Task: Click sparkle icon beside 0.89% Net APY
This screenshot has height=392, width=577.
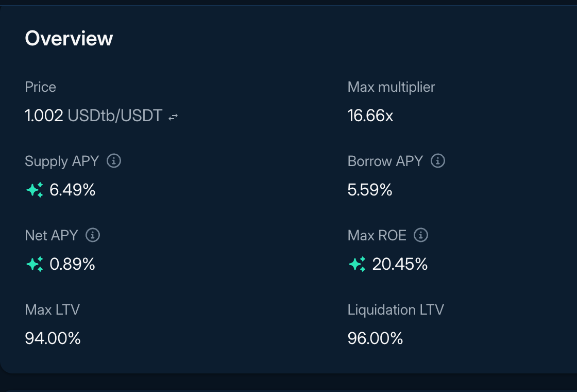Action: click(x=35, y=264)
